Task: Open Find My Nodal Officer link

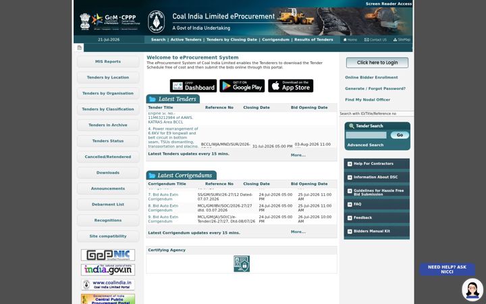Action: tap(368, 100)
